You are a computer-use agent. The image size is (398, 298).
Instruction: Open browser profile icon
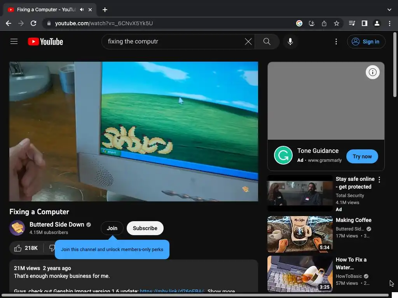[x=377, y=23]
